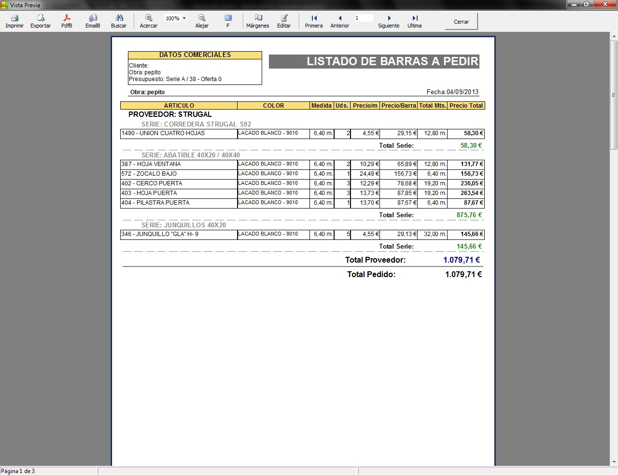The height and width of the screenshot is (475, 618).
Task: Click the COLOR column header
Action: [273, 106]
